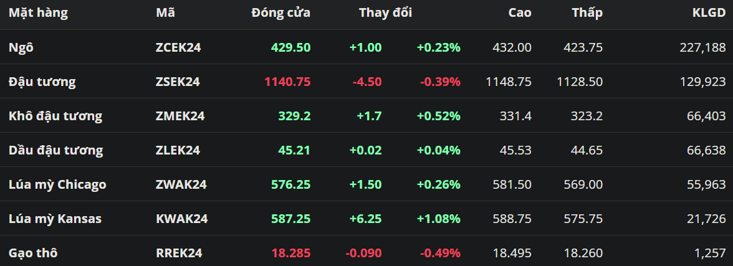Screen dimensions: 733x266
Task: Select the Đậu tương row name
Action: pos(42,82)
